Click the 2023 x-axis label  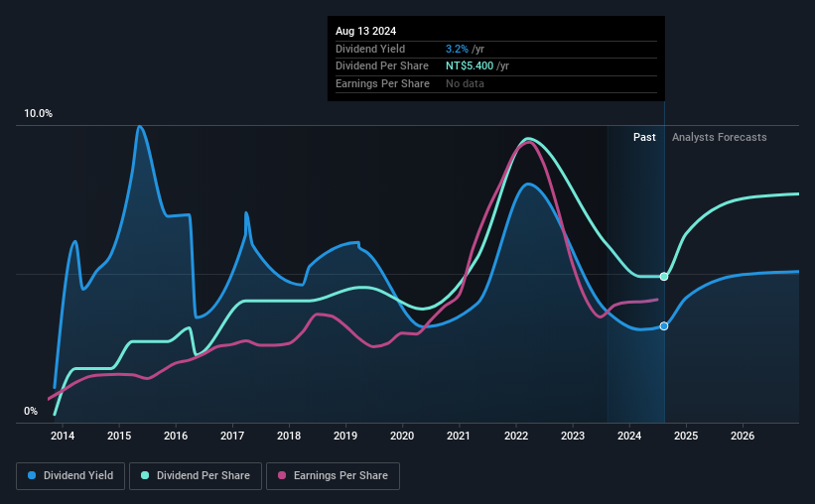(x=573, y=436)
